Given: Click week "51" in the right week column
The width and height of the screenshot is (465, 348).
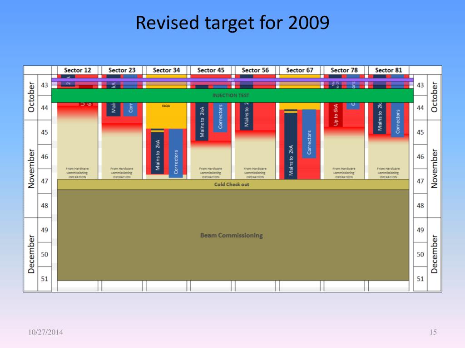Looking at the screenshot, I should pyautogui.click(x=420, y=279).
